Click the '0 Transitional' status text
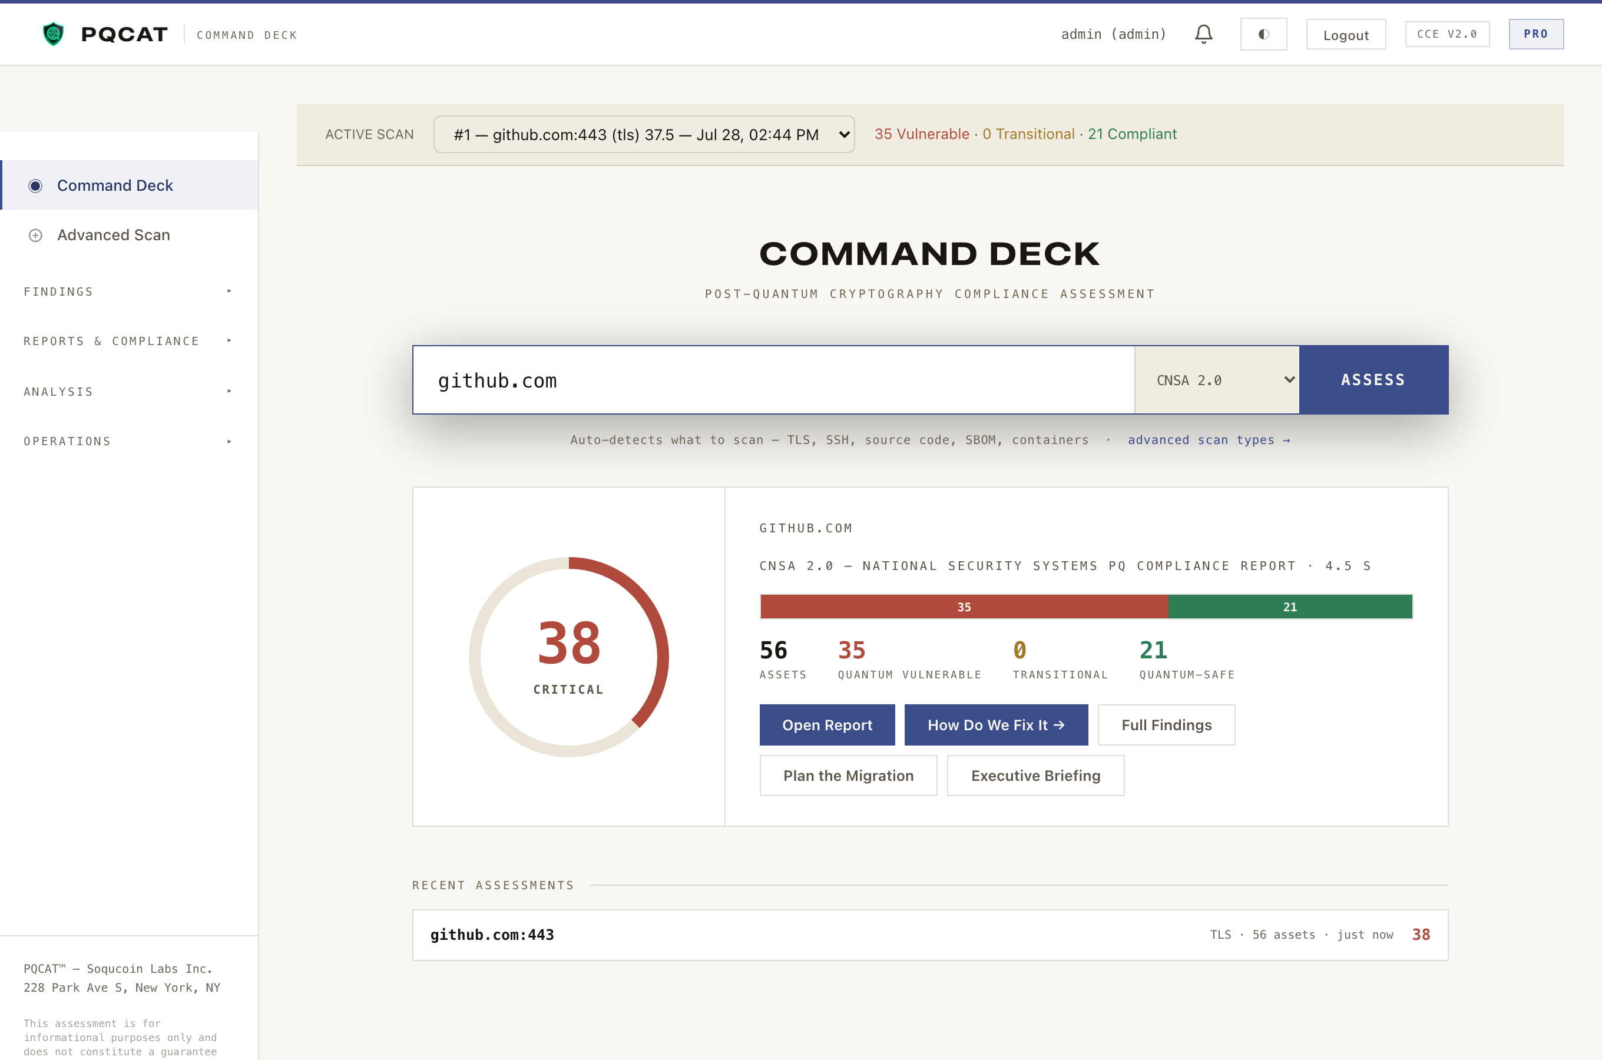This screenshot has height=1060, width=1602. coord(1028,134)
